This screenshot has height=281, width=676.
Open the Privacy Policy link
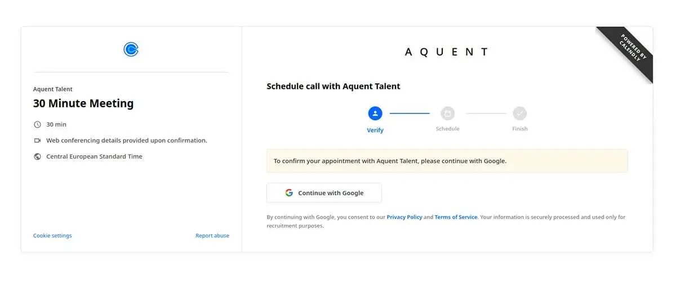(404, 217)
